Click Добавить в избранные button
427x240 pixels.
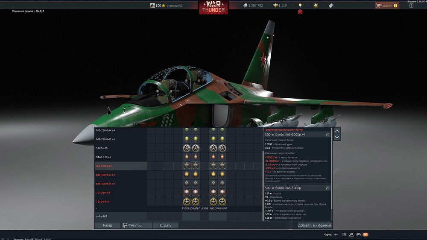click(x=315, y=225)
